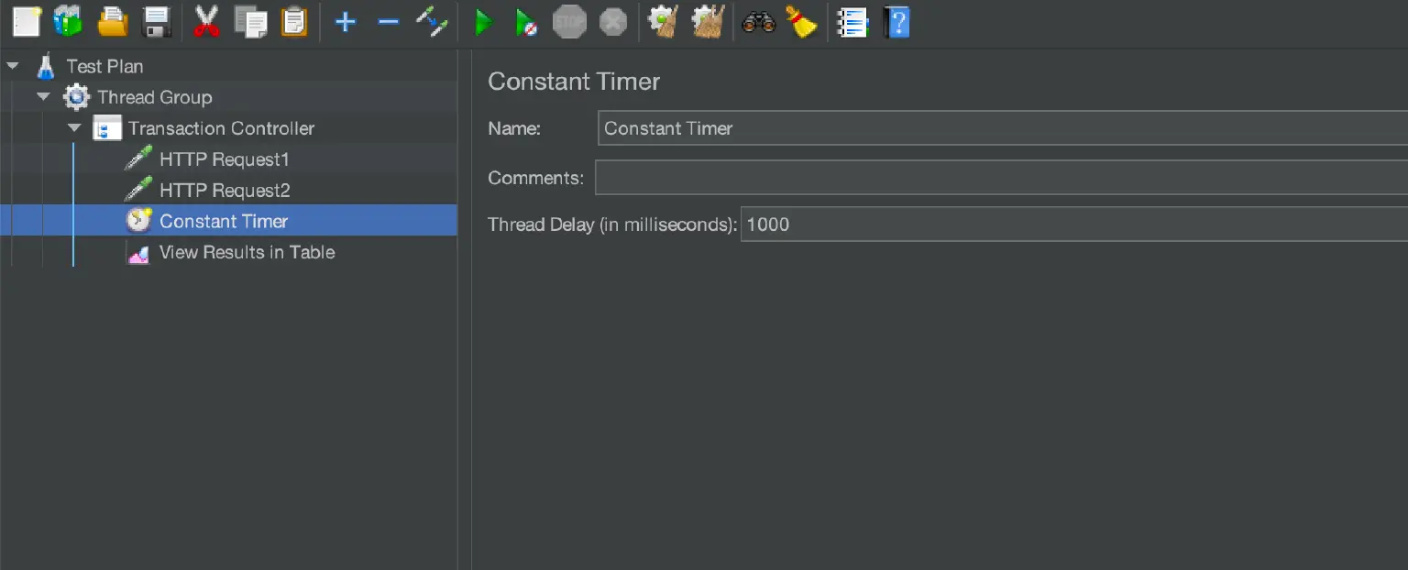
Task: Save the current test plan
Action: tap(154, 21)
